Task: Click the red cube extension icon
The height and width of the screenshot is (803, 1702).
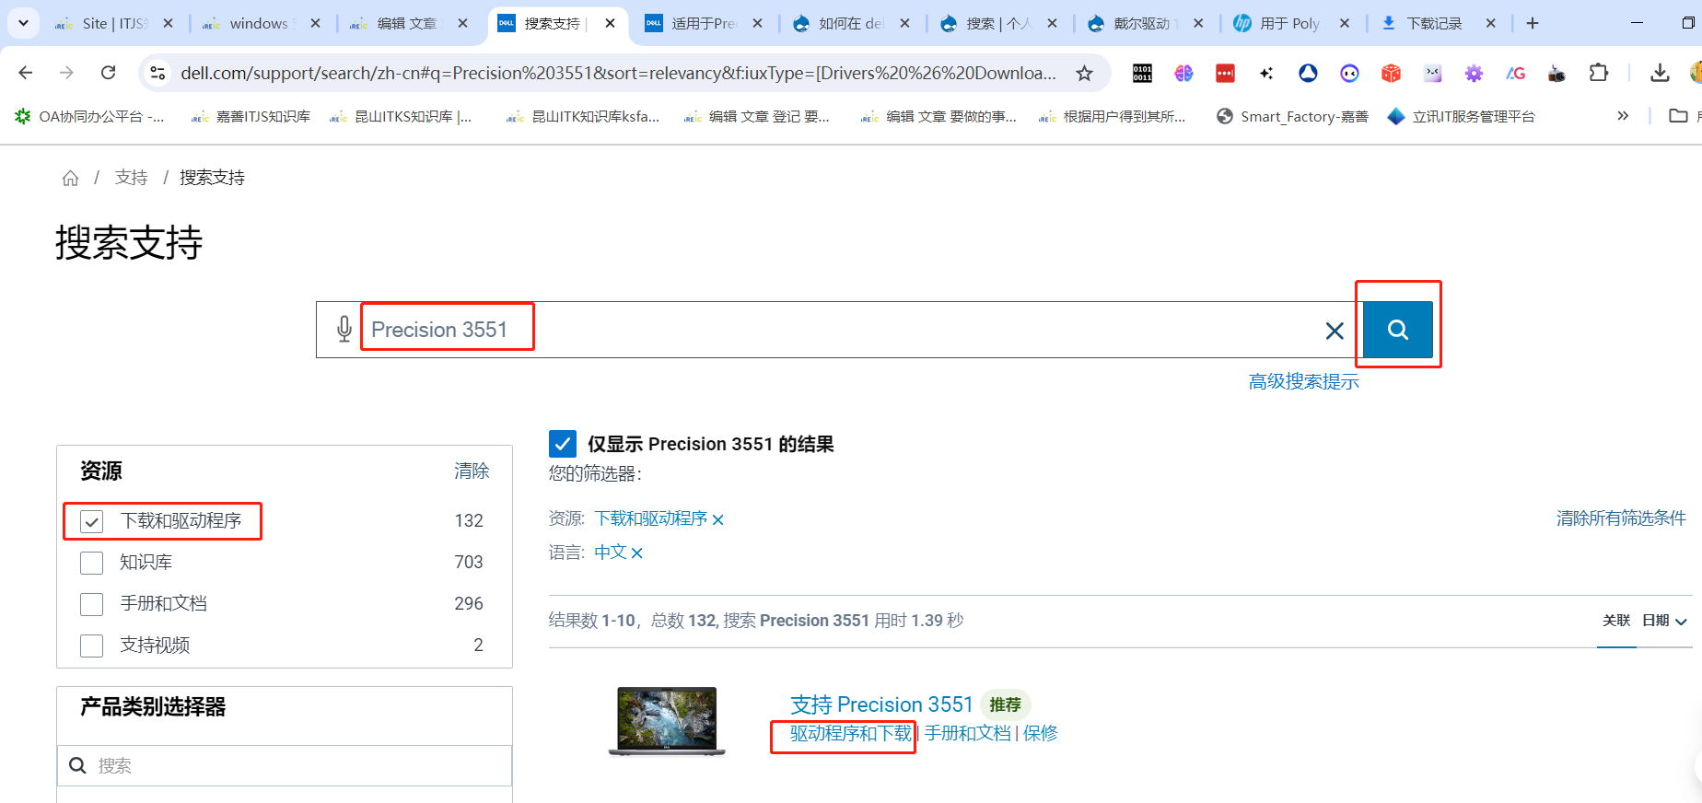Action: pos(1391,73)
